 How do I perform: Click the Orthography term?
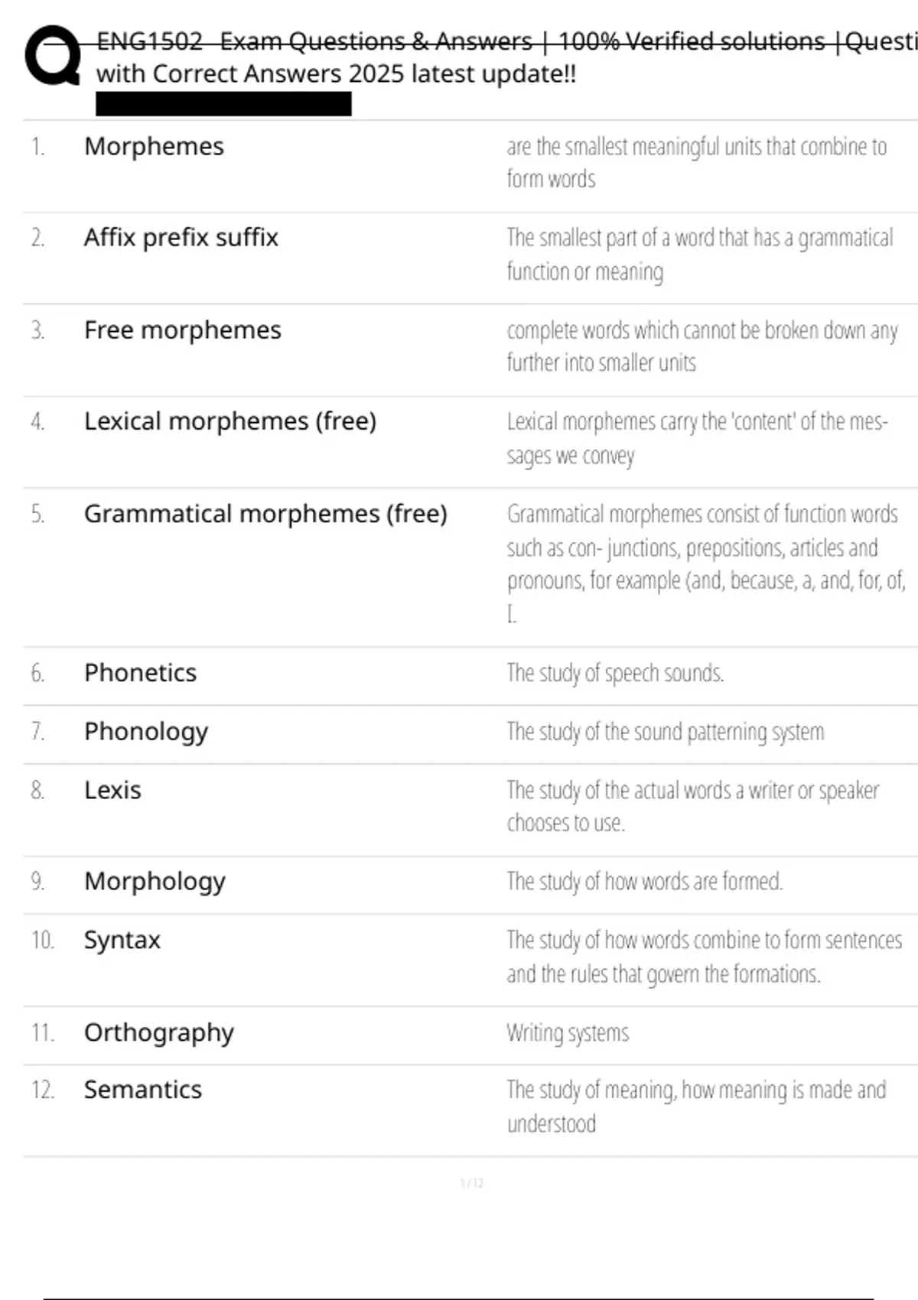158,1032
